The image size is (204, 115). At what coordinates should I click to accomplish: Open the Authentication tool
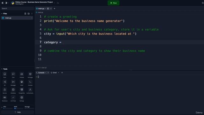[x=30, y=91]
